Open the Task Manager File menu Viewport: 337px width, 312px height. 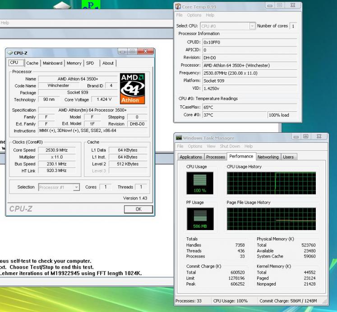[x=180, y=146]
